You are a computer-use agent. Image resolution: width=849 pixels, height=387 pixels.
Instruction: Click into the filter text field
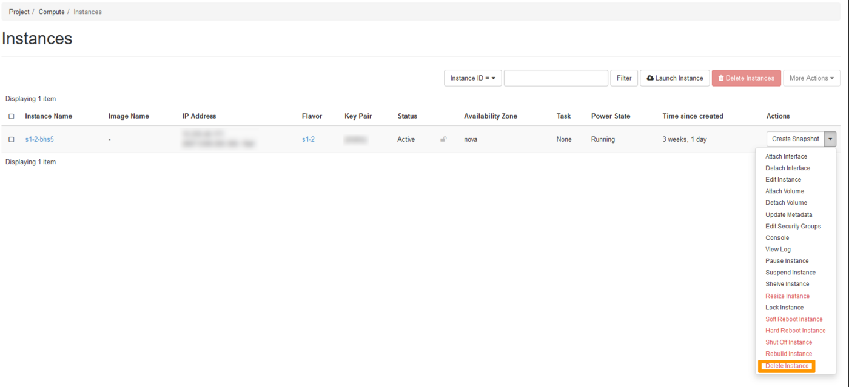coord(555,78)
